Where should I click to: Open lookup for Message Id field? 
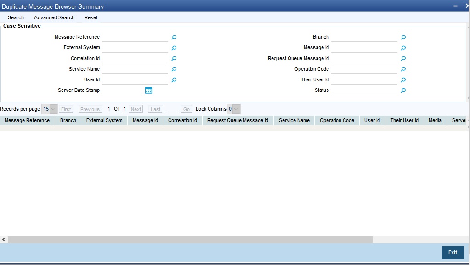403,48
